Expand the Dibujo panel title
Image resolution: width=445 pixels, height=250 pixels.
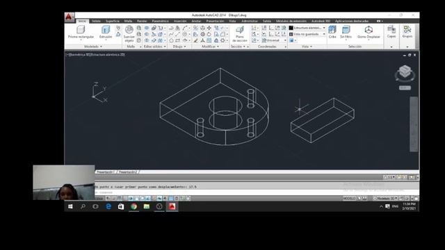coord(179,47)
